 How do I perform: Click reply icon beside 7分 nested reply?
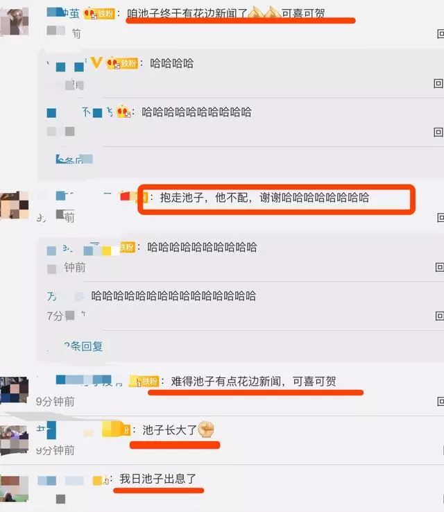[x=439, y=316]
